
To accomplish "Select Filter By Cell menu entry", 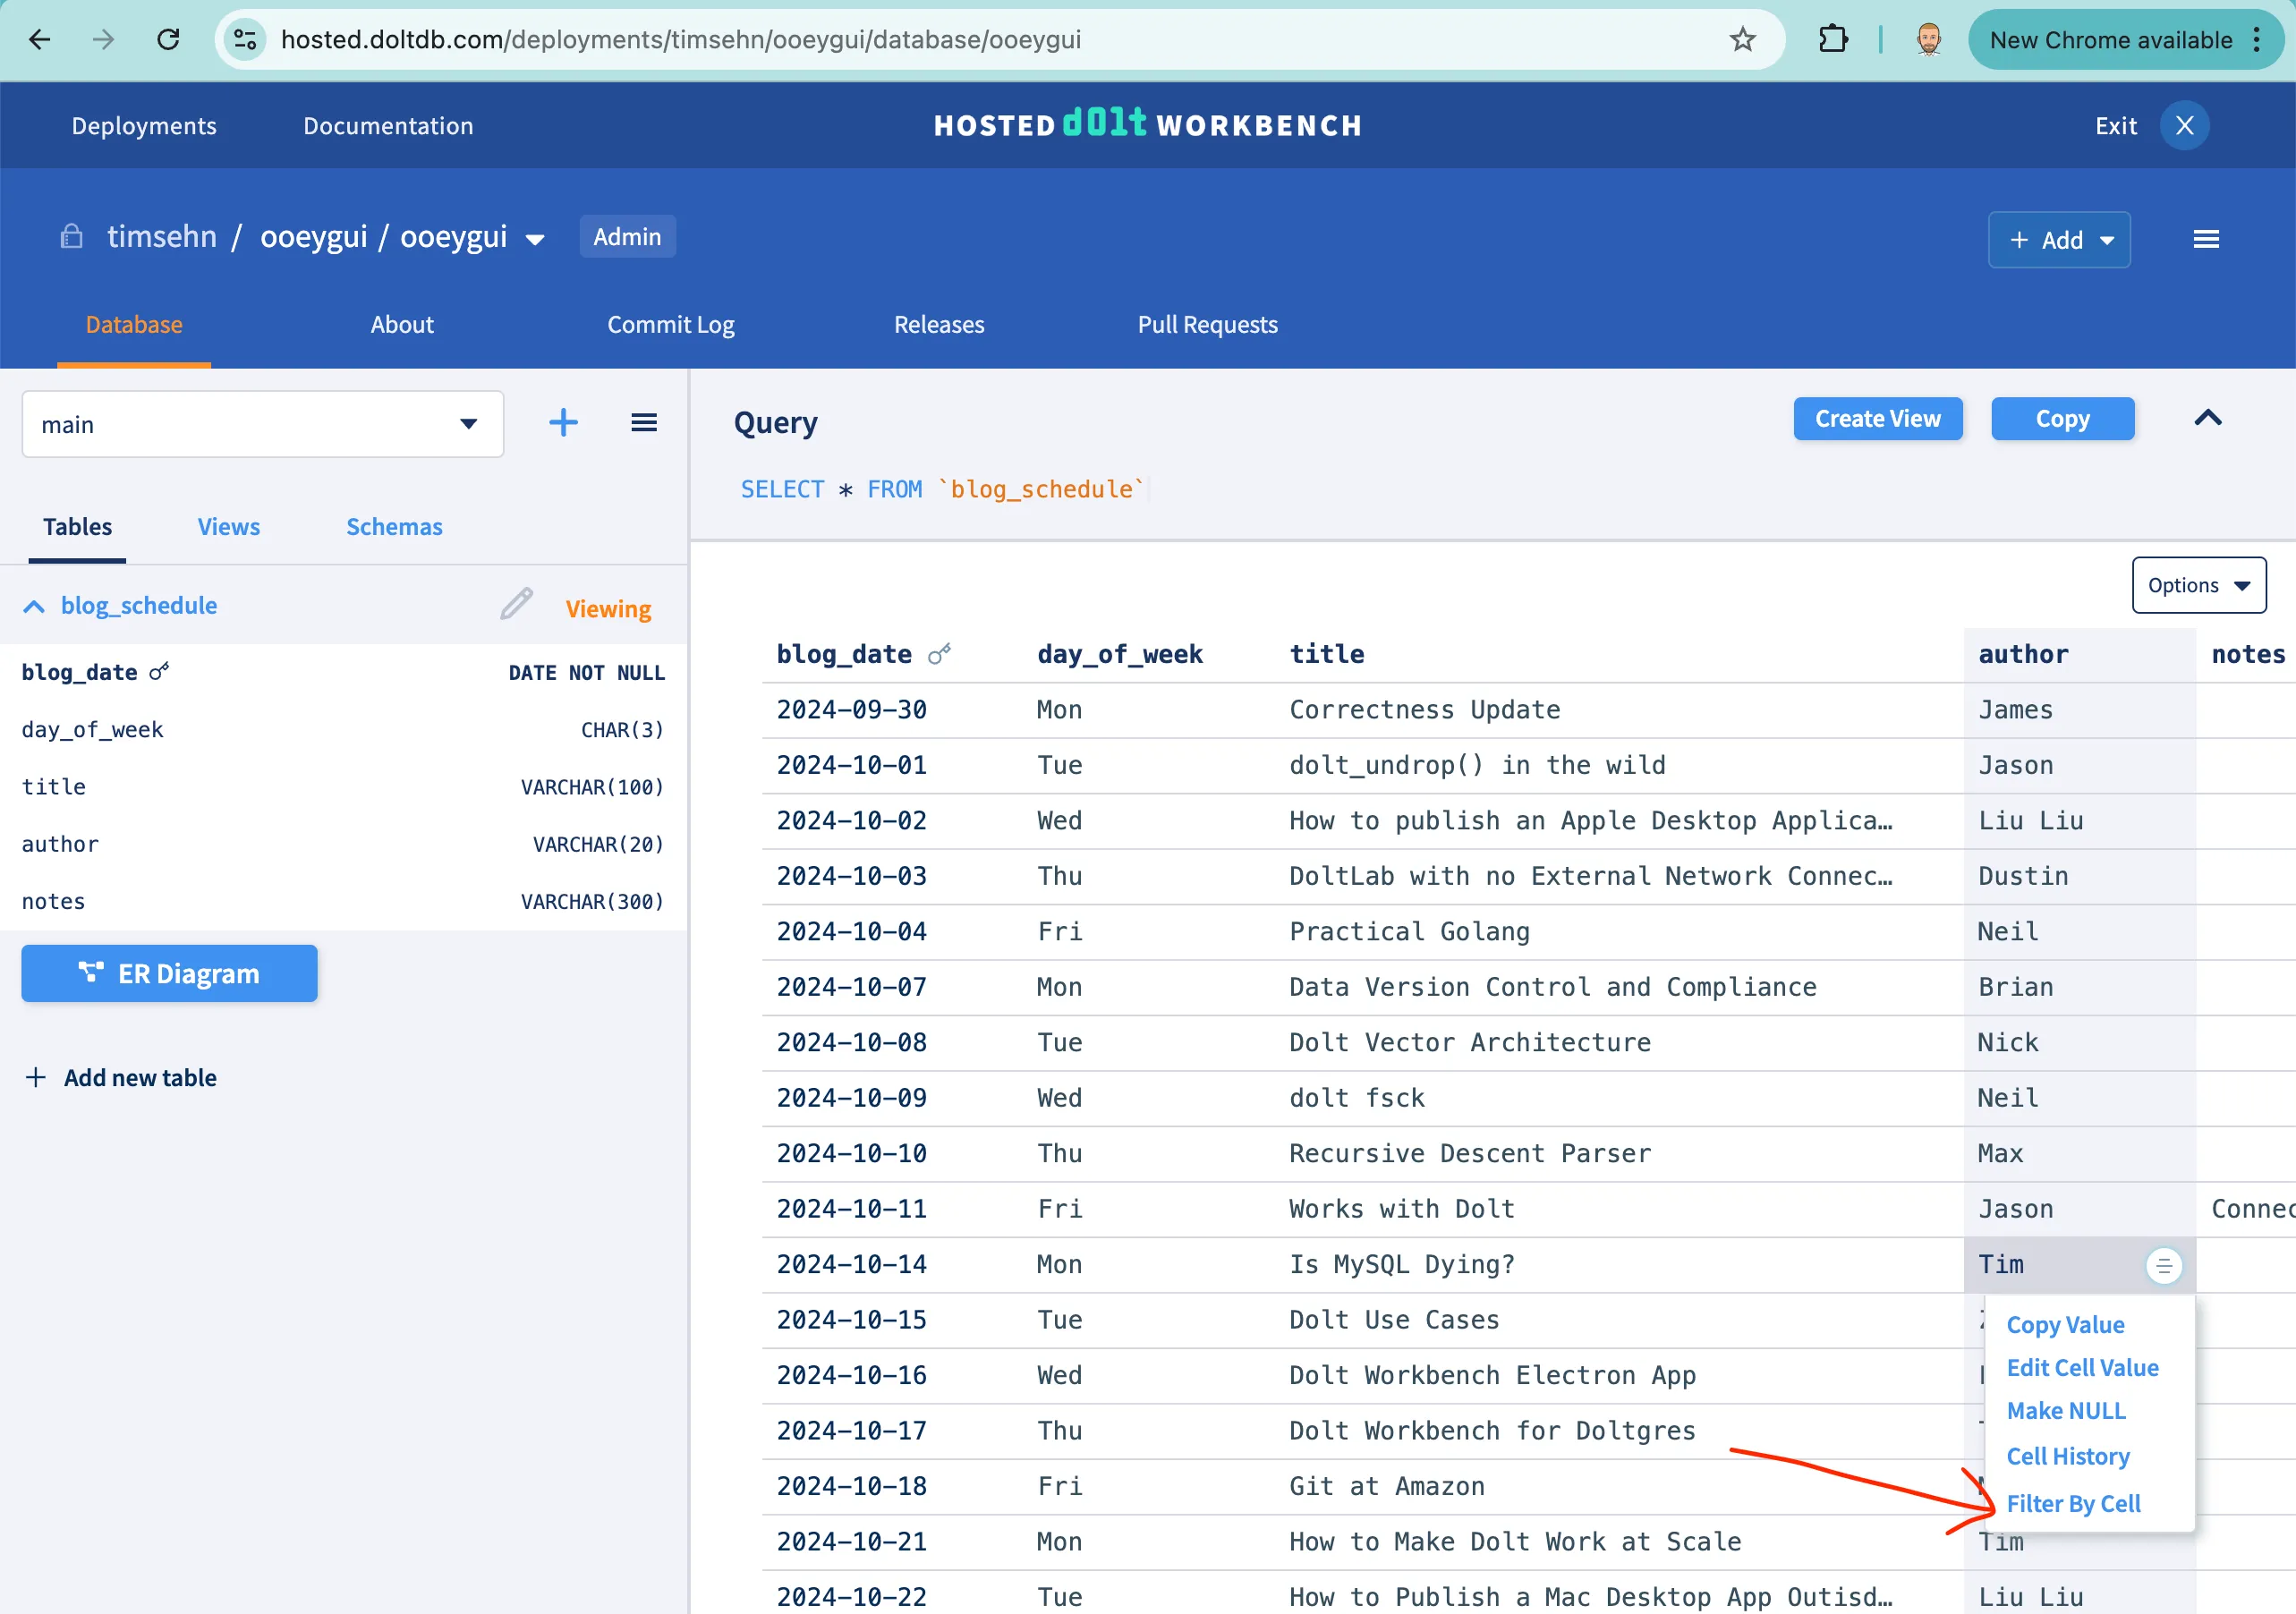I will click(x=2073, y=1503).
